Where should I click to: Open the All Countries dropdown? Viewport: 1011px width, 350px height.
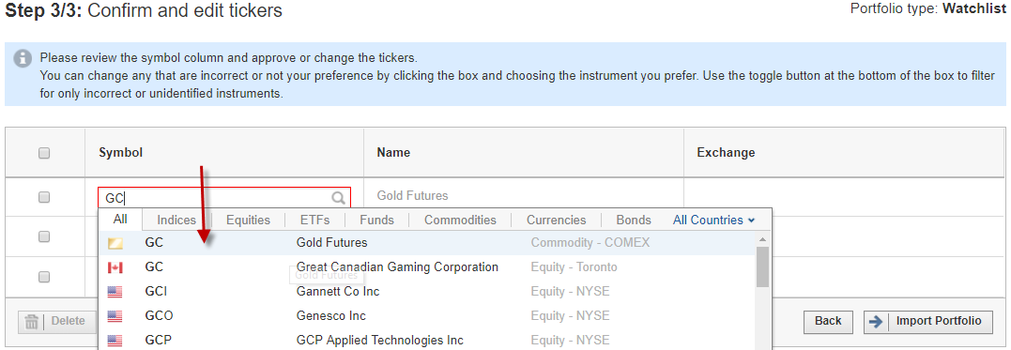pos(713,220)
